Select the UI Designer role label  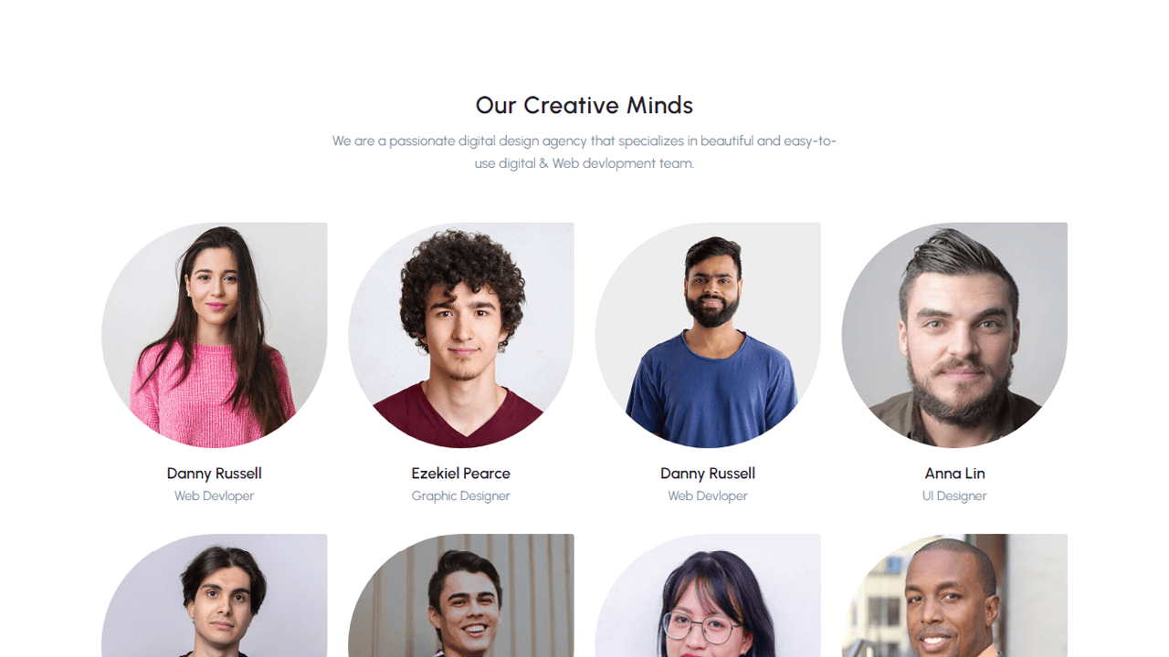pyautogui.click(x=954, y=496)
